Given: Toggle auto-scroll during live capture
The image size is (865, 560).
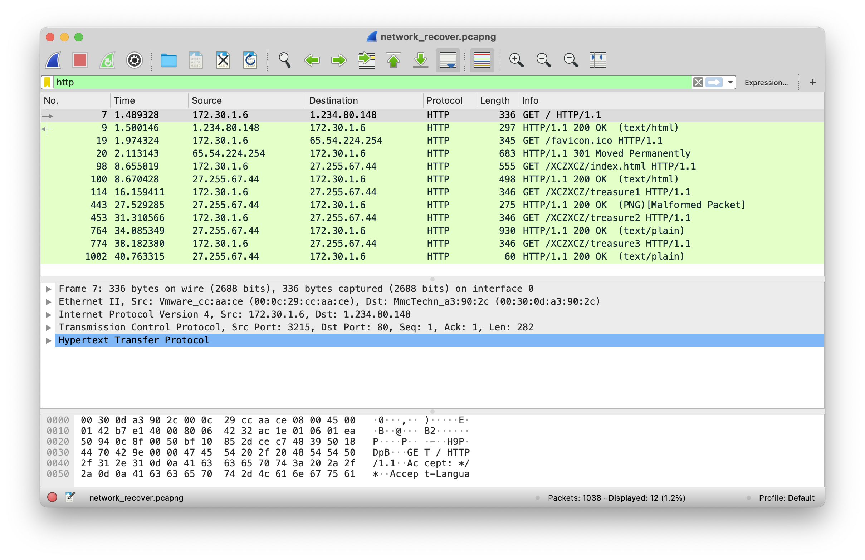Looking at the screenshot, I should point(448,60).
